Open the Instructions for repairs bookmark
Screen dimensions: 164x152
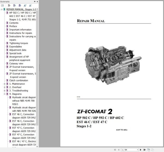click(x=20, y=33)
